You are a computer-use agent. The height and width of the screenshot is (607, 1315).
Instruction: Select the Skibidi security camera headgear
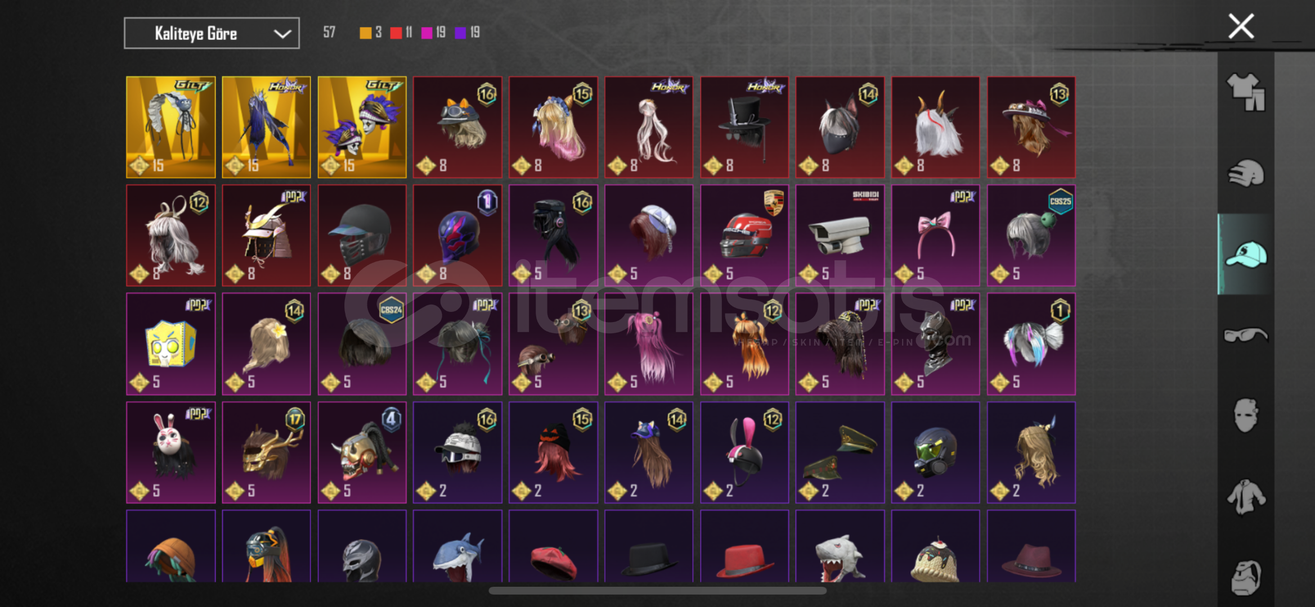[840, 235]
